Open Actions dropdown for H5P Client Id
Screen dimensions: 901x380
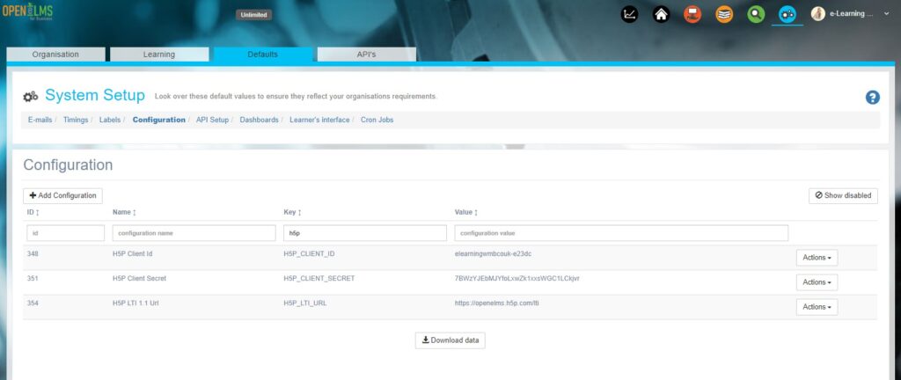point(817,258)
